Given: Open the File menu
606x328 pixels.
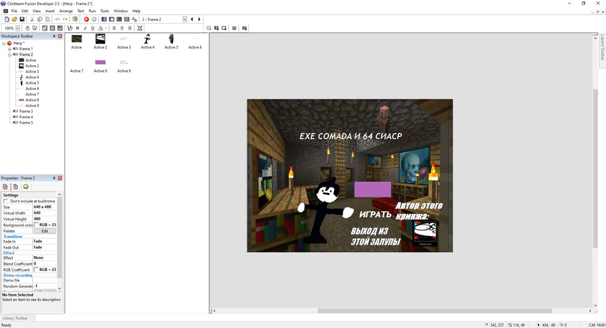Looking at the screenshot, I should tap(14, 11).
